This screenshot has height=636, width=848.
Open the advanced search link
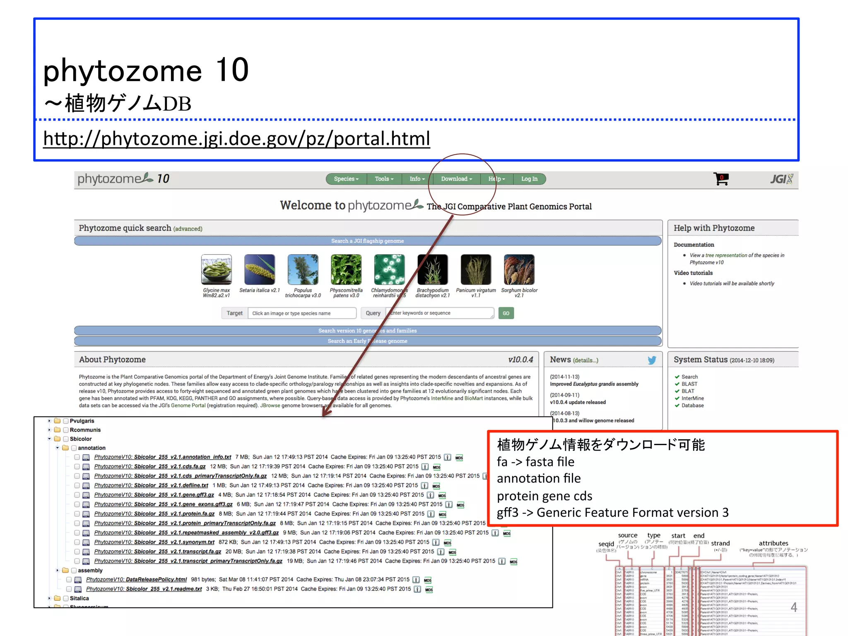188,229
